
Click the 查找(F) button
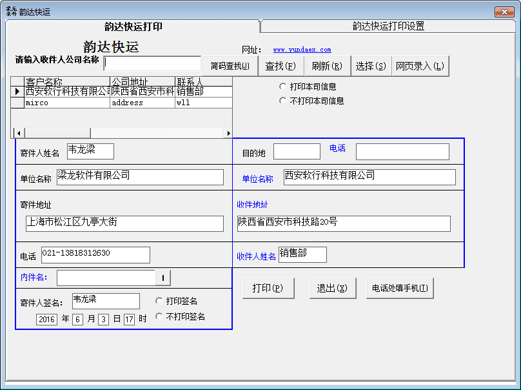click(280, 66)
